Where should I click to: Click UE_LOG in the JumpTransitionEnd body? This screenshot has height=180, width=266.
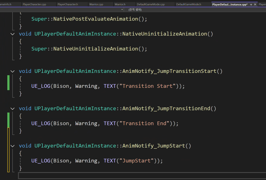click(x=41, y=124)
